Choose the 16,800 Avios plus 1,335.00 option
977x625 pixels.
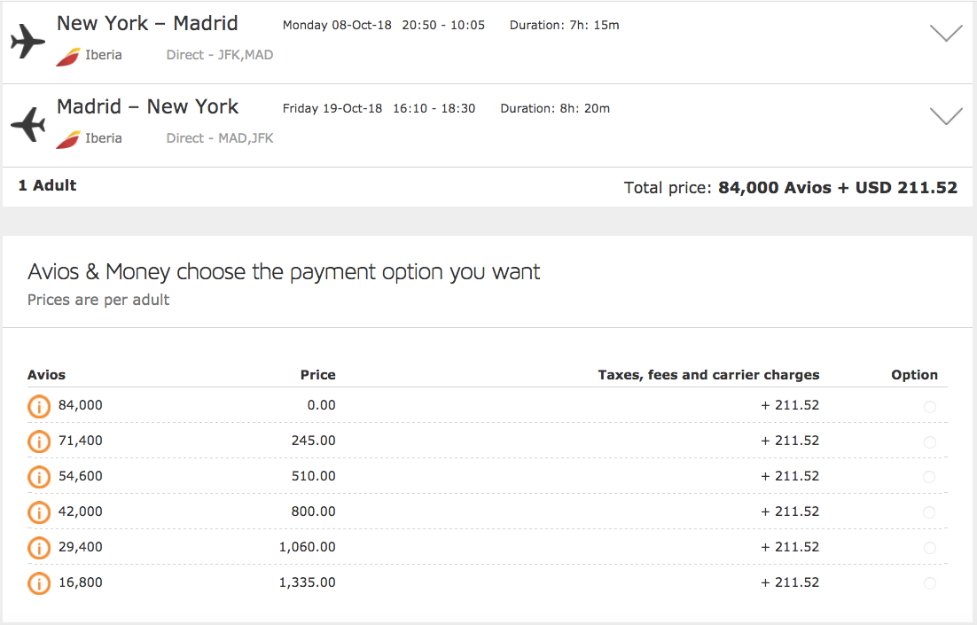pyautogui.click(x=929, y=583)
